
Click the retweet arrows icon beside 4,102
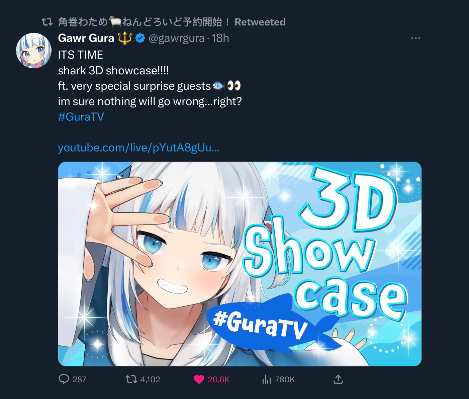point(131,379)
